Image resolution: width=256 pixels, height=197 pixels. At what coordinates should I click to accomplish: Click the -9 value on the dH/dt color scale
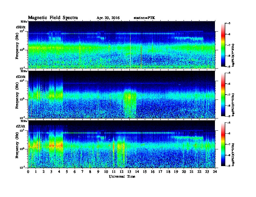[229, 67]
